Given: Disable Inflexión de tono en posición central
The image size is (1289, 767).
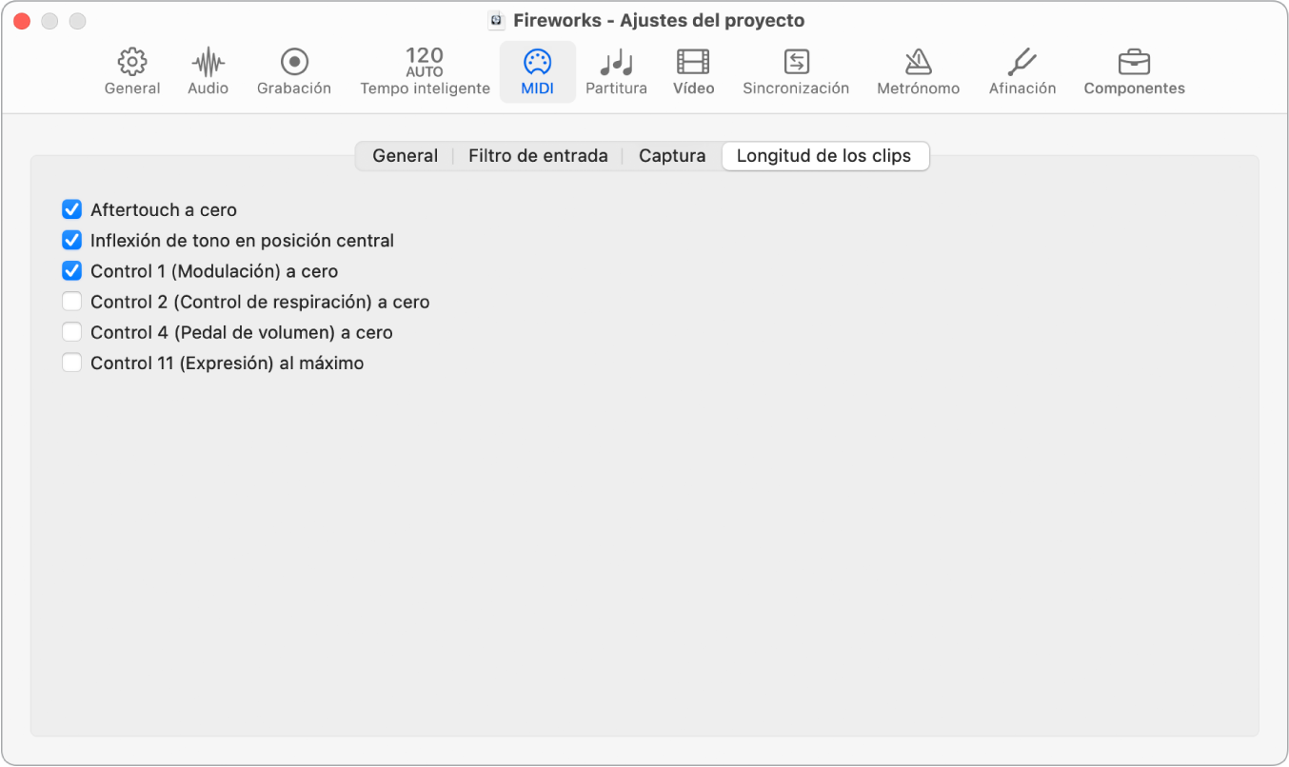Looking at the screenshot, I should [72, 240].
